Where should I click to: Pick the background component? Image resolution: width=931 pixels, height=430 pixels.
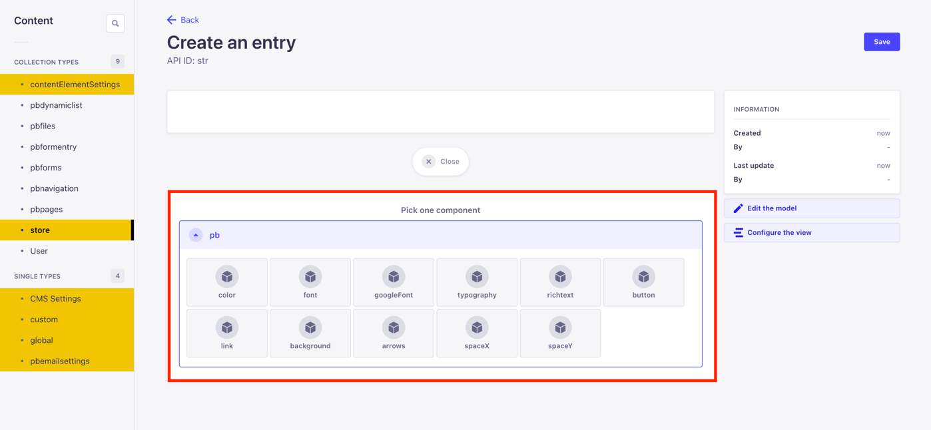coord(310,333)
